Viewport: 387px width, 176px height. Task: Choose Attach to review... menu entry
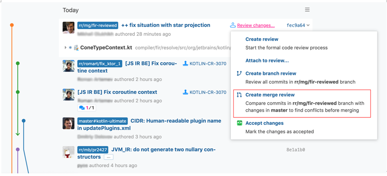[267, 60]
